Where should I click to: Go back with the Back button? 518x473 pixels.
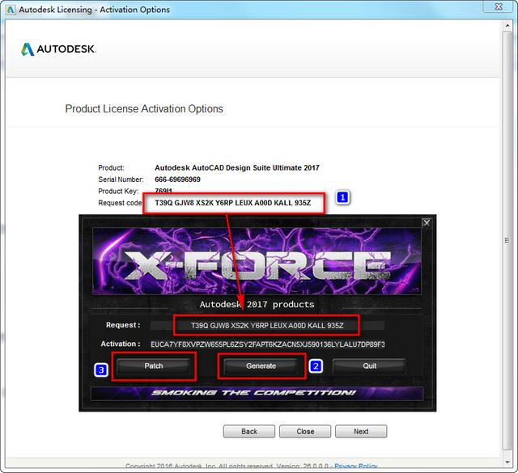[x=249, y=432]
